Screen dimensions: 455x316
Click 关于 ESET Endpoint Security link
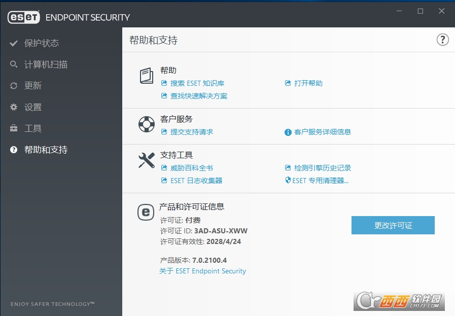[202, 271]
